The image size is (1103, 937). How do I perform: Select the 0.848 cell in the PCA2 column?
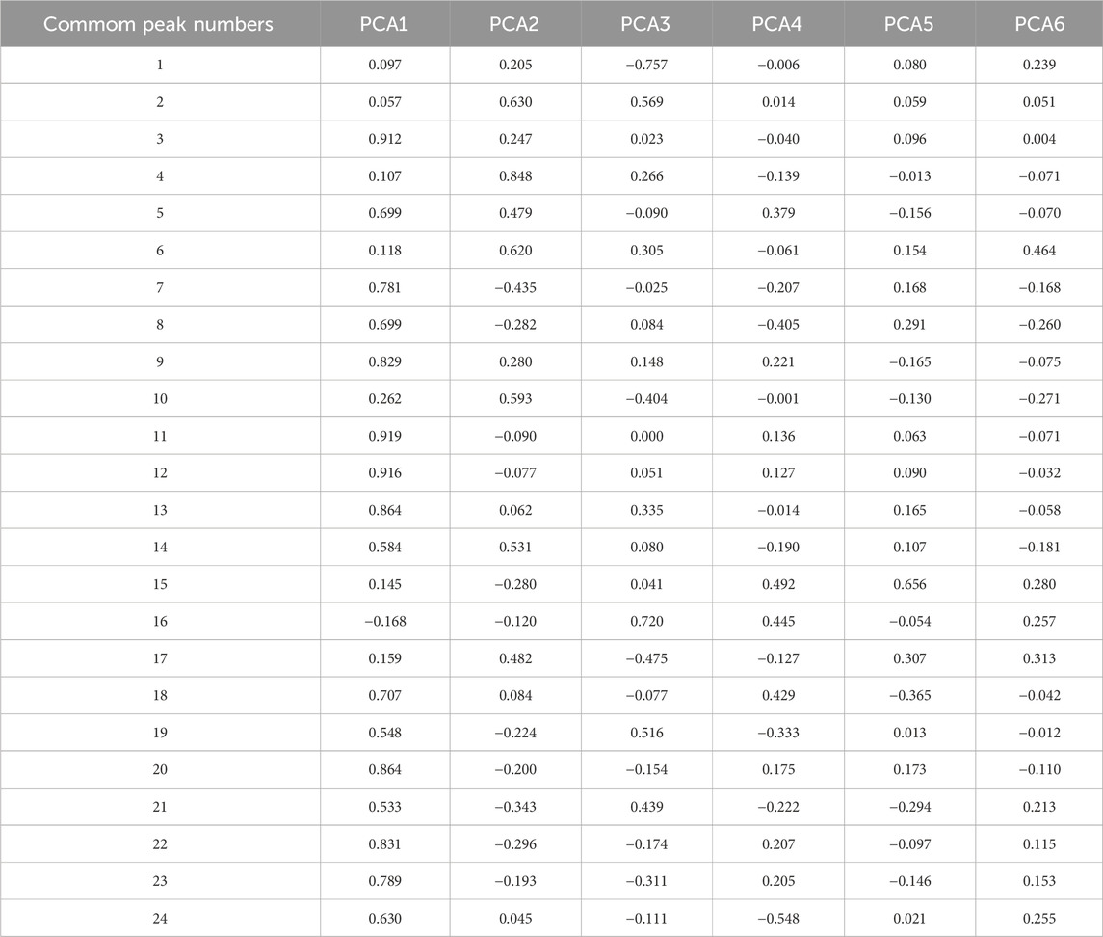click(x=516, y=176)
